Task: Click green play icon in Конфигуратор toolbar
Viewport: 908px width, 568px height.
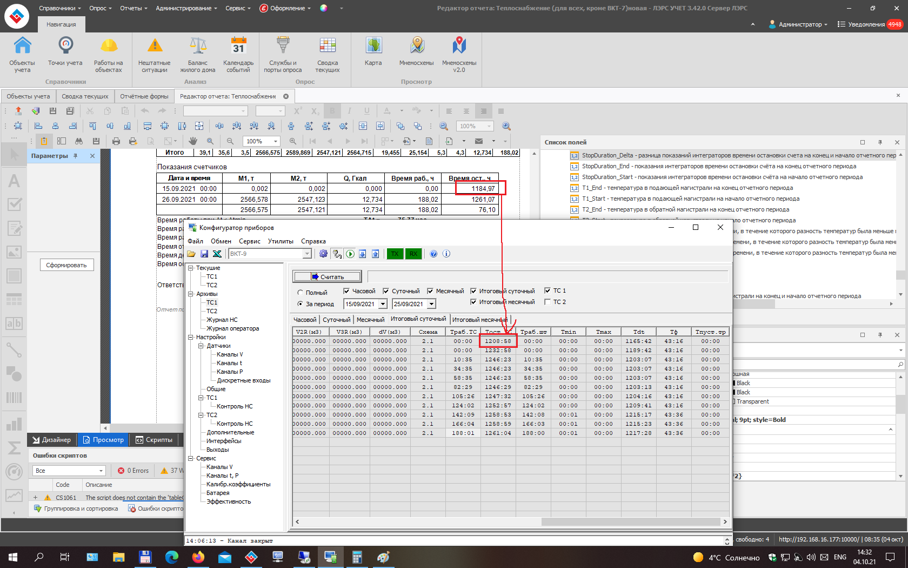Action: click(350, 254)
